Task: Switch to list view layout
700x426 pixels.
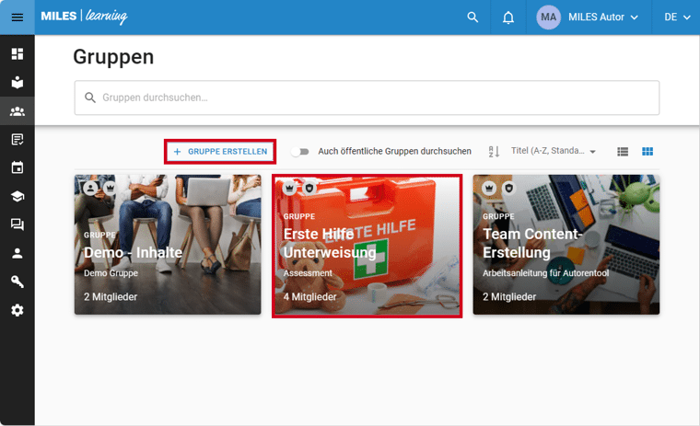Action: [x=623, y=152]
